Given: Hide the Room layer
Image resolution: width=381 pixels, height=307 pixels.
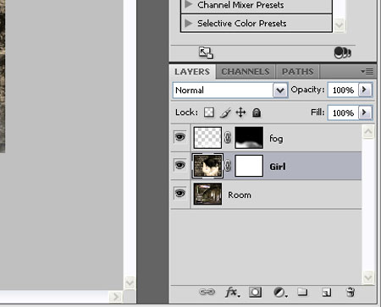Looking at the screenshot, I should tap(180, 194).
